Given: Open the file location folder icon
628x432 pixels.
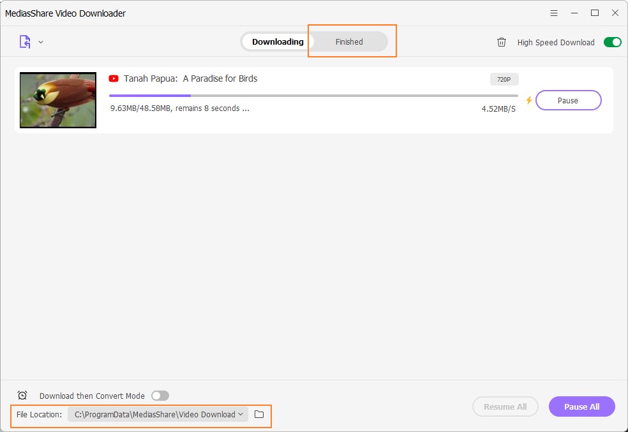Looking at the screenshot, I should [x=259, y=414].
